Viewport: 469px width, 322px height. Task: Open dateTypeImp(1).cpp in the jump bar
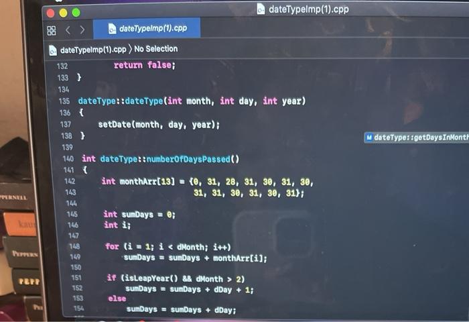(93, 50)
